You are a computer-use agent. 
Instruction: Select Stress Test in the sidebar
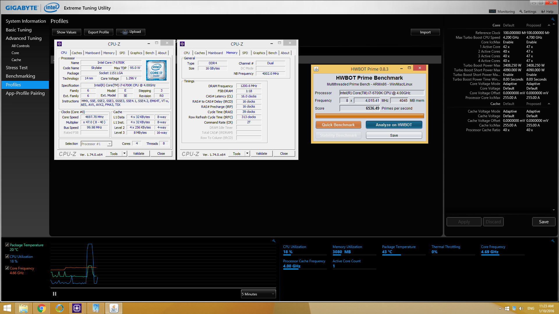[17, 67]
